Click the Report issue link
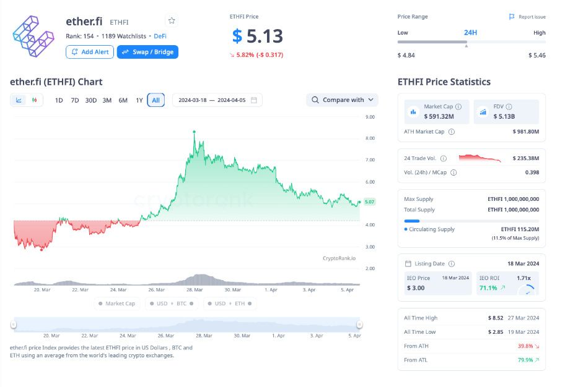 pos(532,17)
